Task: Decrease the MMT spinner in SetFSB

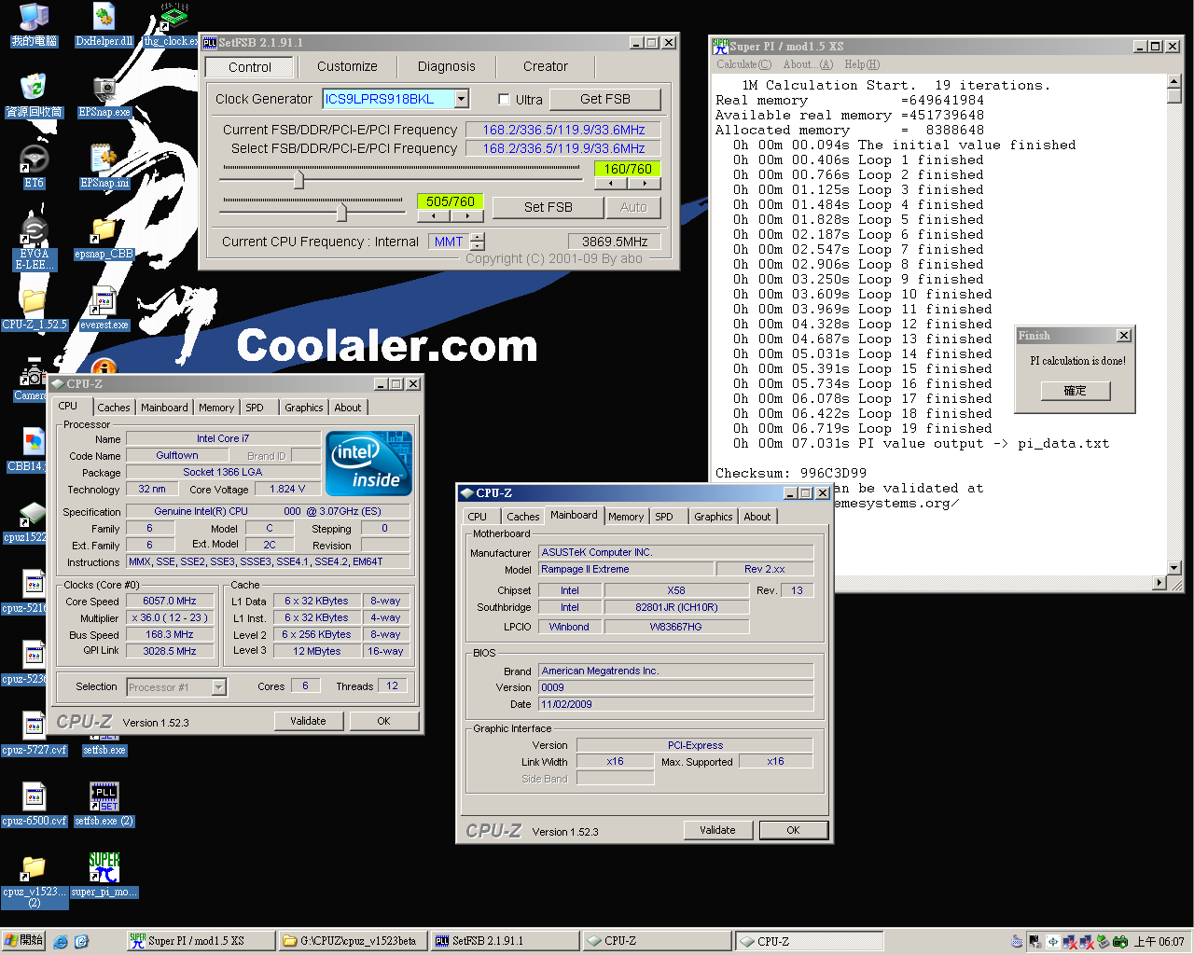Action: pyautogui.click(x=478, y=246)
